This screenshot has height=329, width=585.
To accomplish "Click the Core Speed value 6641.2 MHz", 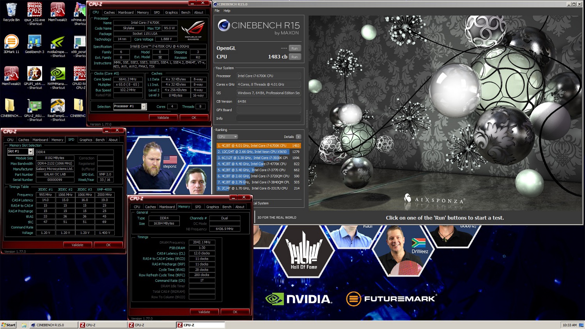I will point(128,79).
